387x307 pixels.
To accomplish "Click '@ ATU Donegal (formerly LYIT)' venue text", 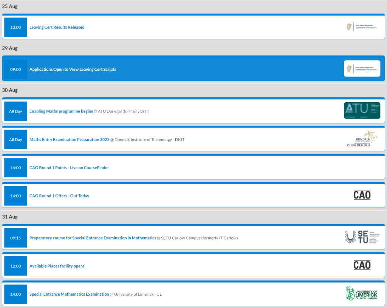I will click(122, 111).
